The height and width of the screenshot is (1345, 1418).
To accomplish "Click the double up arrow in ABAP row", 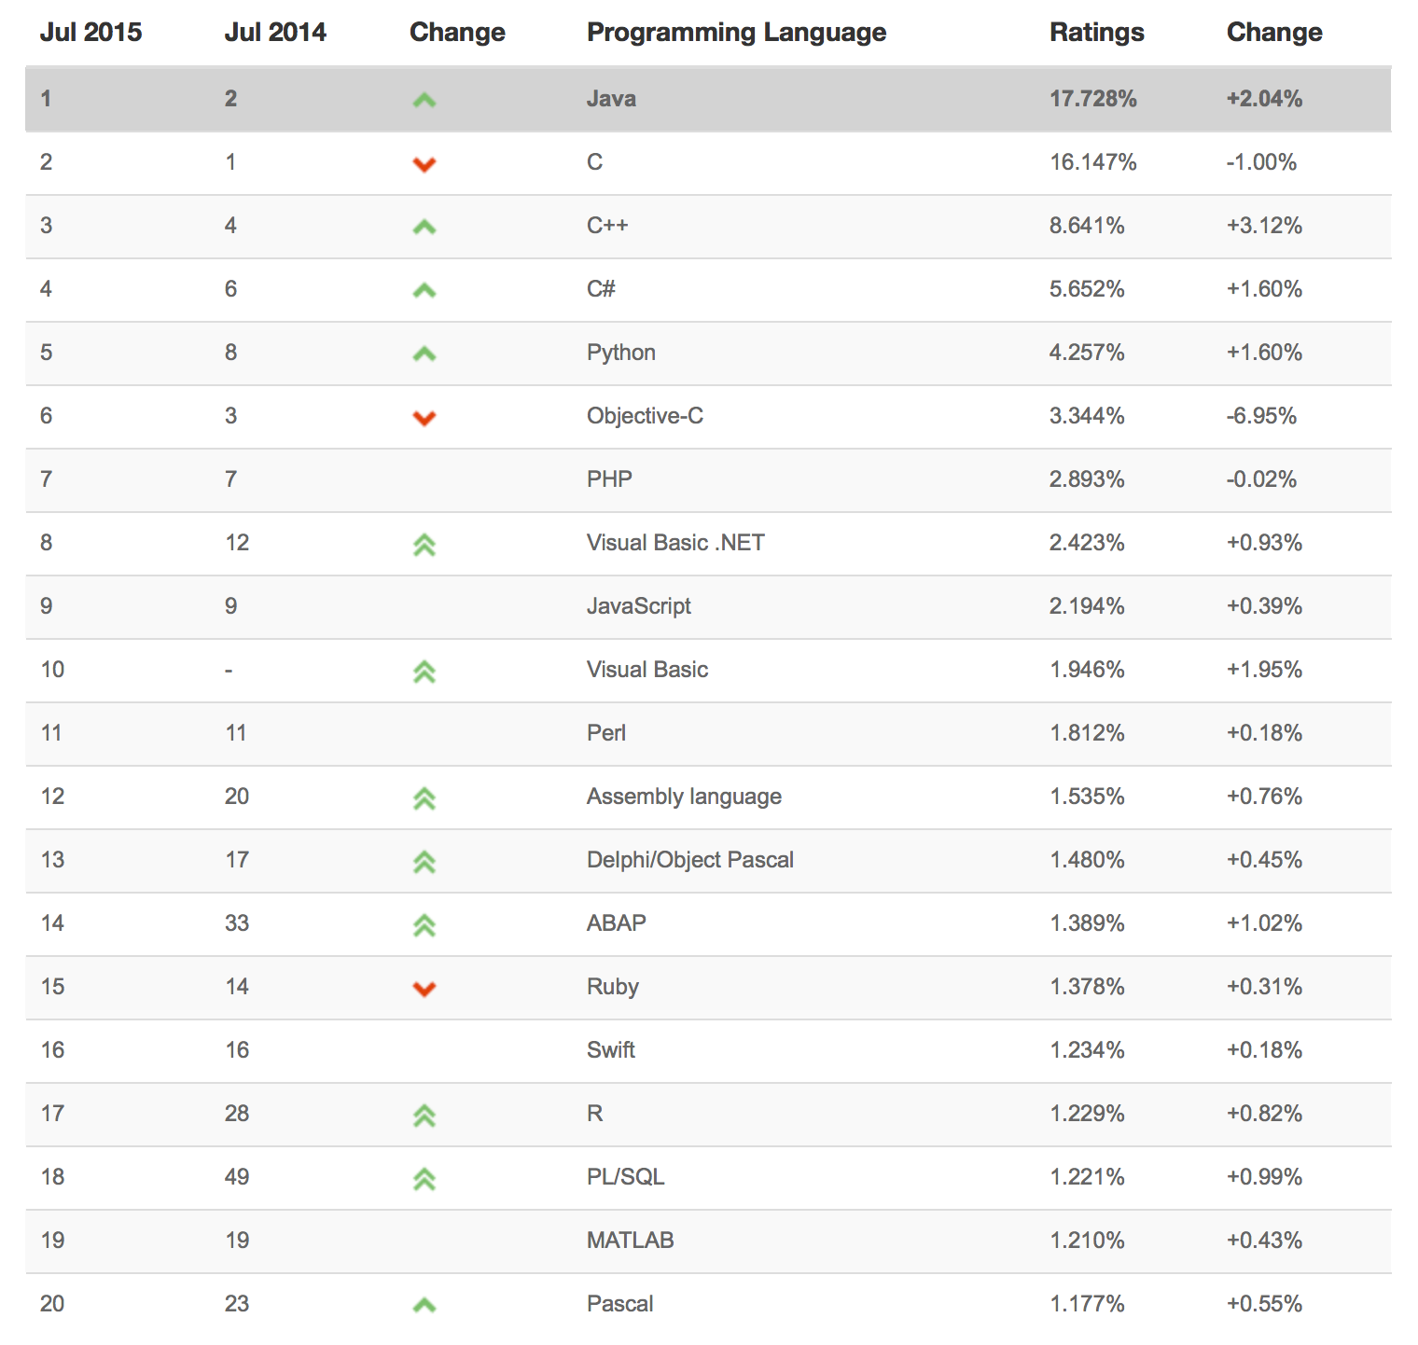I will click(424, 925).
